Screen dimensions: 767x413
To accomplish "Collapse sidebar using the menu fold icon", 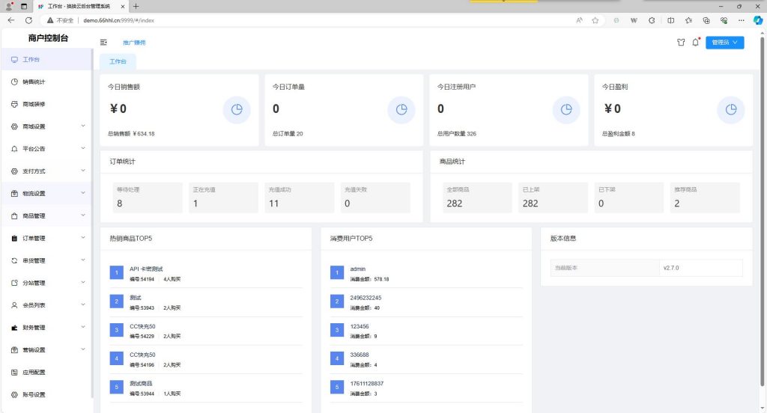I will coord(103,43).
